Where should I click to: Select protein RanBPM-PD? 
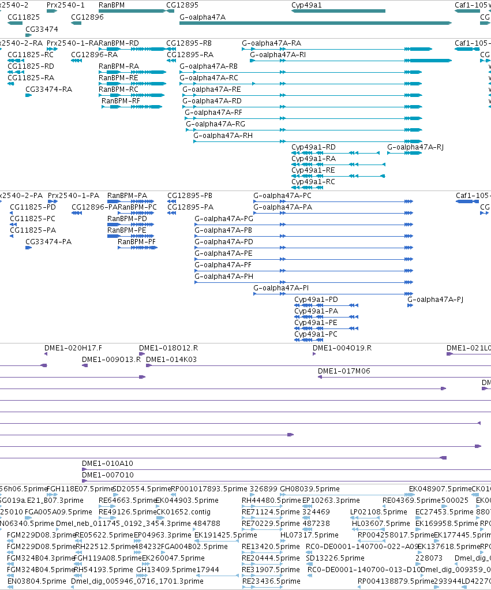pyautogui.click(x=127, y=219)
